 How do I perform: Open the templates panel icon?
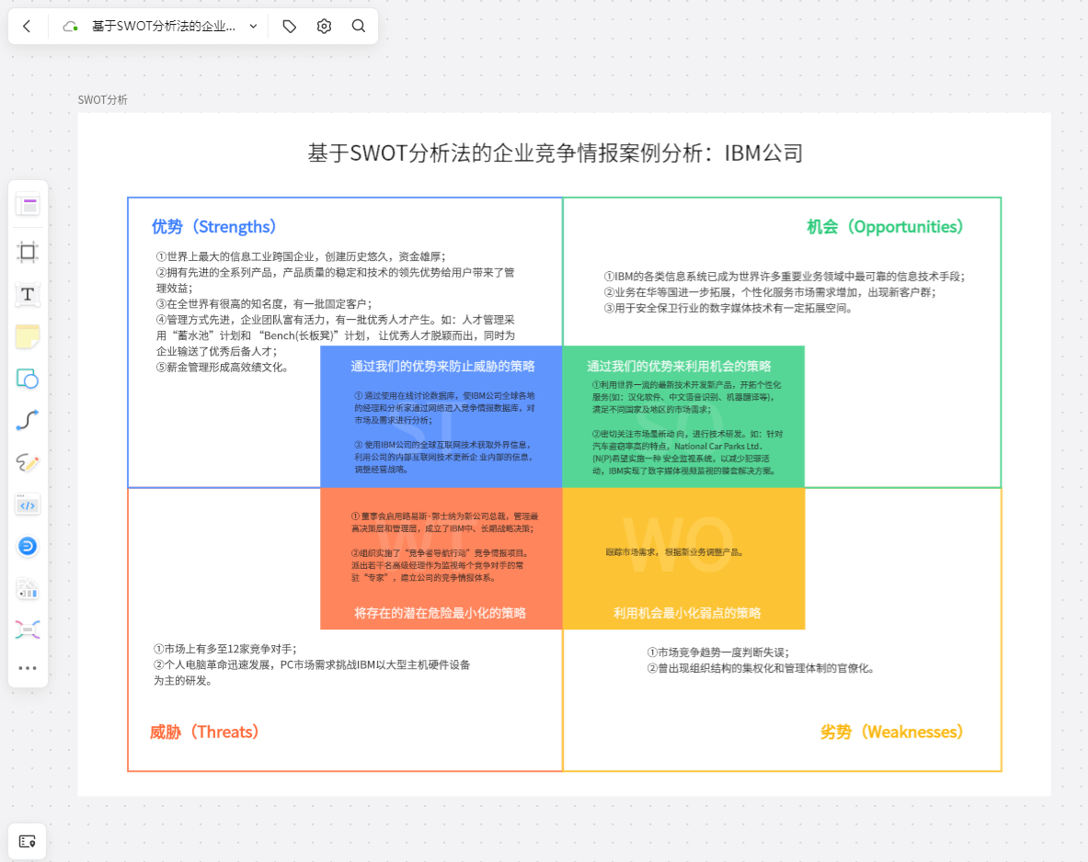tap(28, 205)
